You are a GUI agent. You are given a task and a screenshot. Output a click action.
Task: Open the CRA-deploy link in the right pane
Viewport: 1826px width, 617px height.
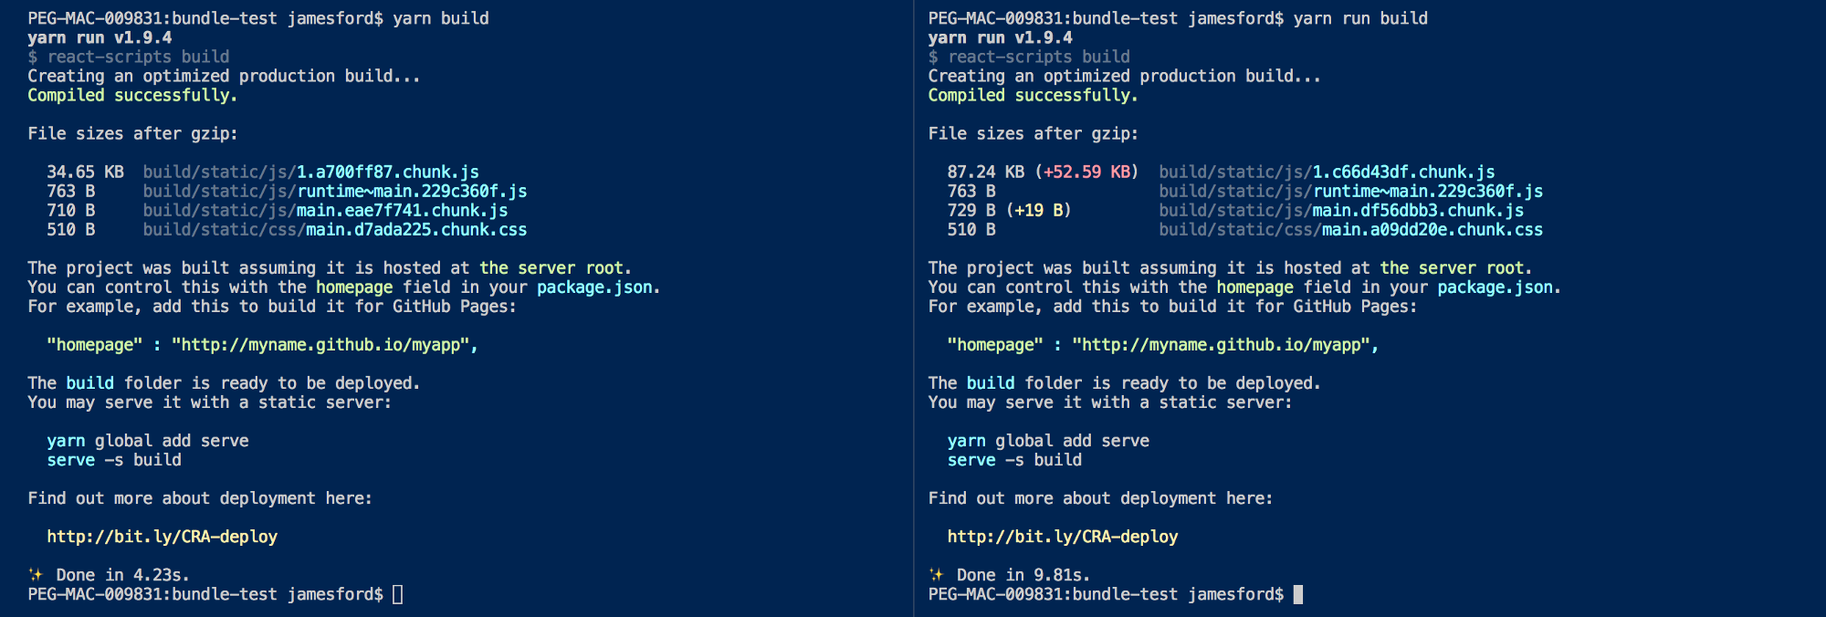tap(1062, 537)
